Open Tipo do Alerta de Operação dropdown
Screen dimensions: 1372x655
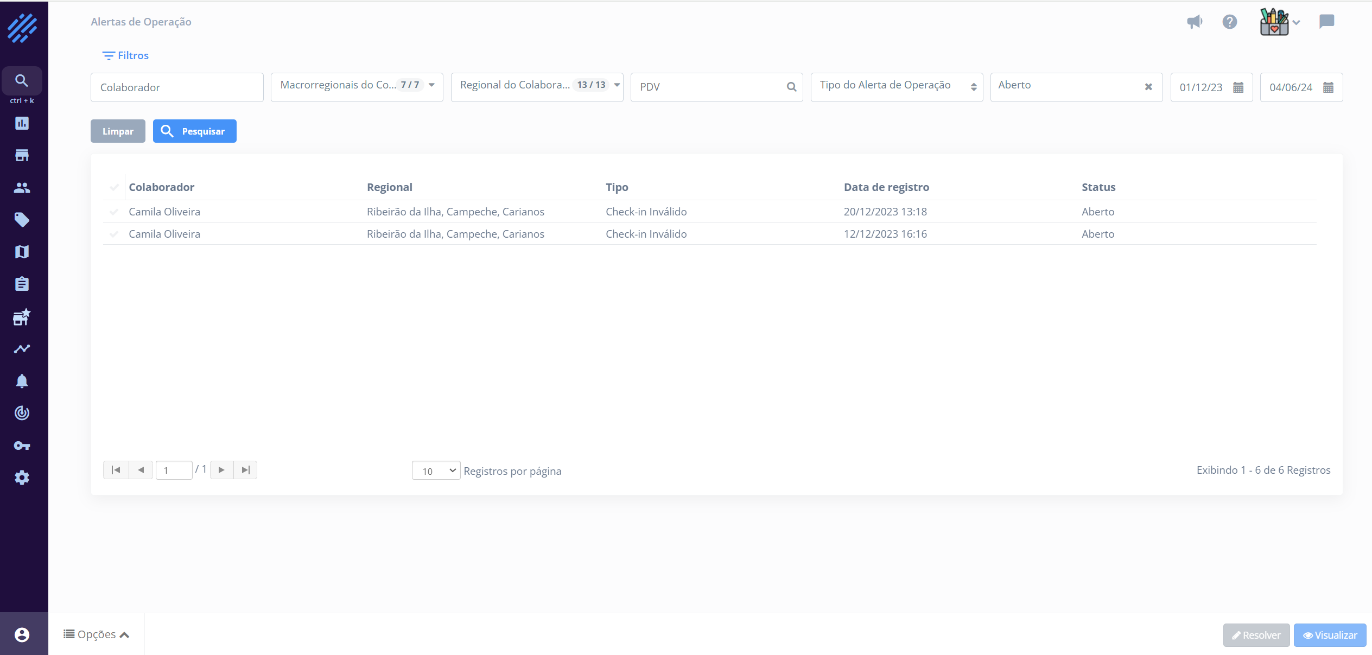tap(896, 87)
